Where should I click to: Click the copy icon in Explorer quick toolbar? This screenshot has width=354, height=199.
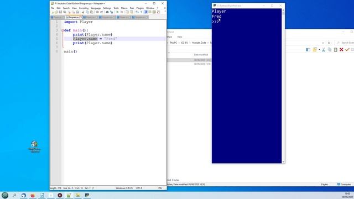point(330,50)
